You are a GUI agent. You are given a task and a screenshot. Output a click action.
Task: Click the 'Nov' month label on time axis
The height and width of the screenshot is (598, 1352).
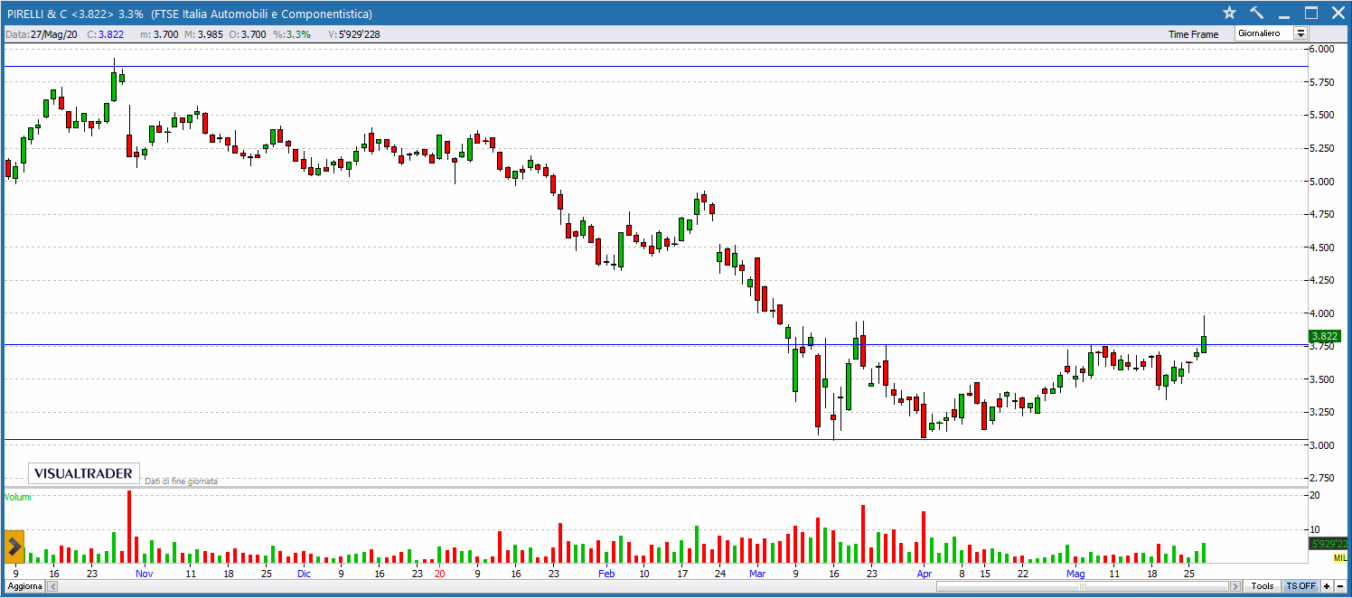145,574
